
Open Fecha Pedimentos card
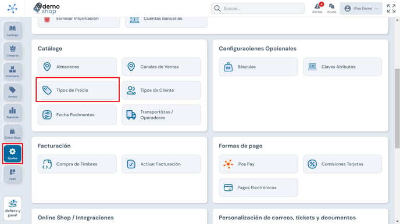click(x=77, y=115)
